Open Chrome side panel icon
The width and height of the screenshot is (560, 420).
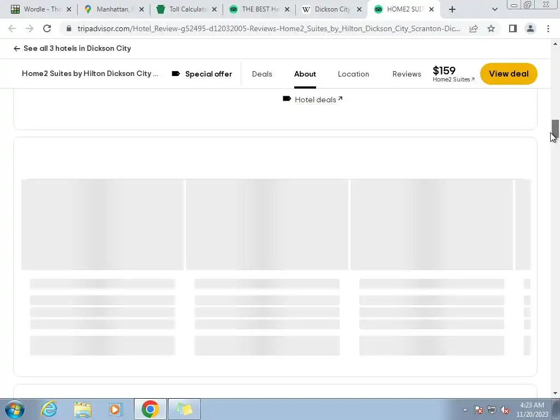point(513,28)
